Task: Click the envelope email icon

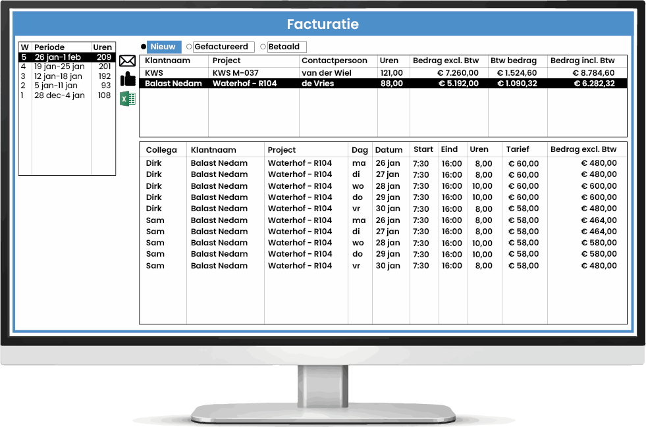Action: pos(127,62)
